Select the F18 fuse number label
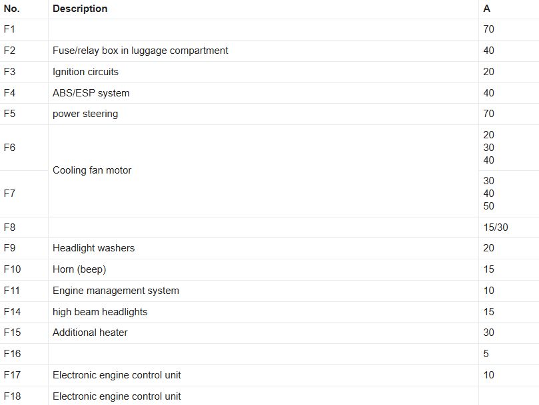This screenshot has width=539, height=405. coord(12,396)
